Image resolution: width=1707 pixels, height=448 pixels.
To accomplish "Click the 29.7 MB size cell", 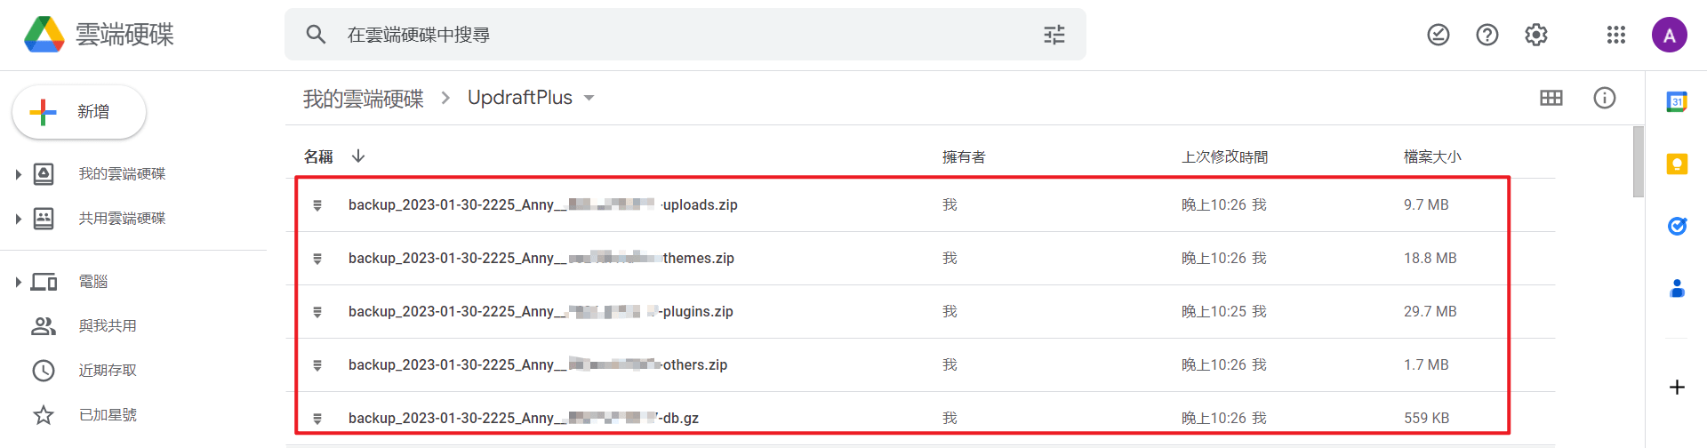I will (x=1431, y=312).
